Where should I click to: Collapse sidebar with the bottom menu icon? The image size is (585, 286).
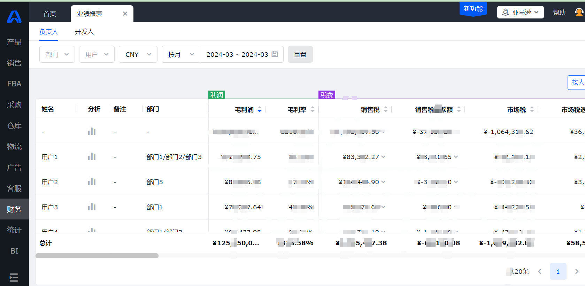pyautogui.click(x=14, y=277)
